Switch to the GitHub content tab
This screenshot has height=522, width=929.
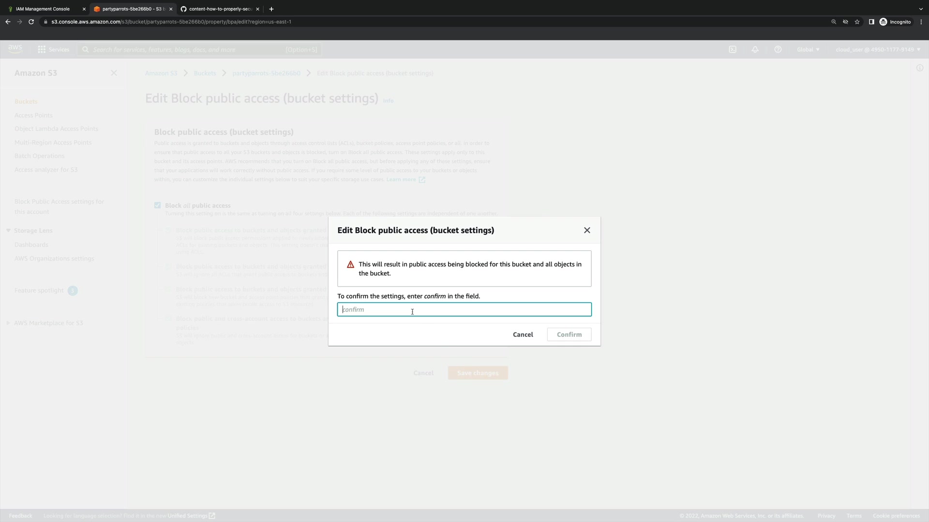pyautogui.click(x=220, y=9)
